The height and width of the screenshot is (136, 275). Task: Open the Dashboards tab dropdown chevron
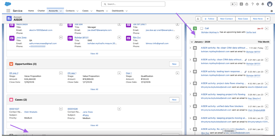click(x=126, y=11)
